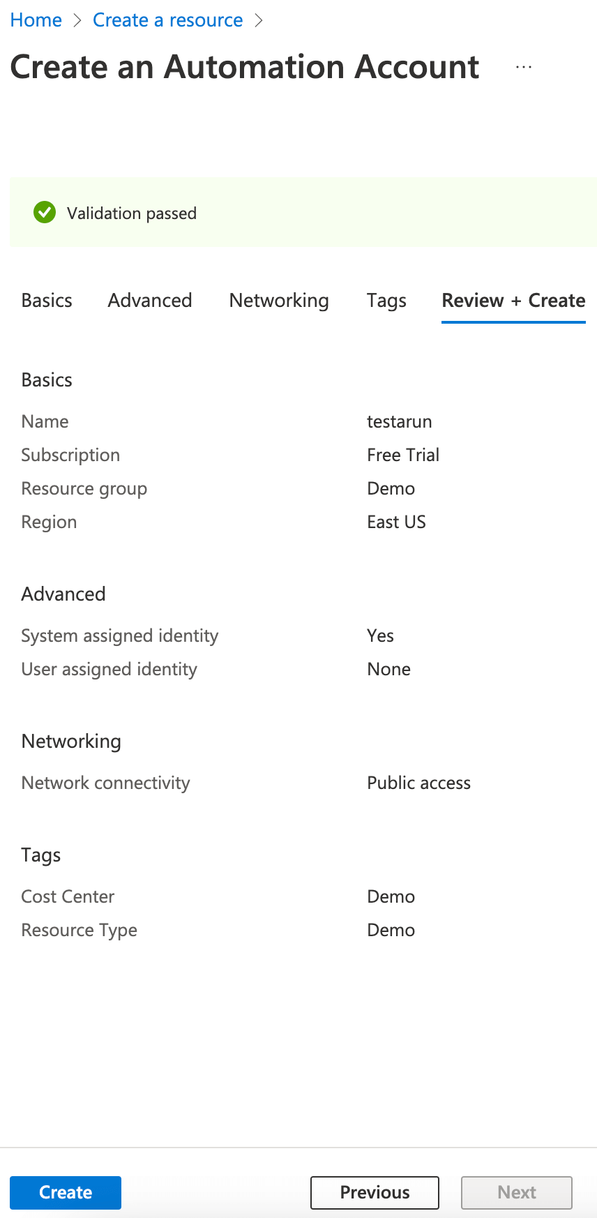Click the green Validation passed checkmark icon

click(45, 213)
